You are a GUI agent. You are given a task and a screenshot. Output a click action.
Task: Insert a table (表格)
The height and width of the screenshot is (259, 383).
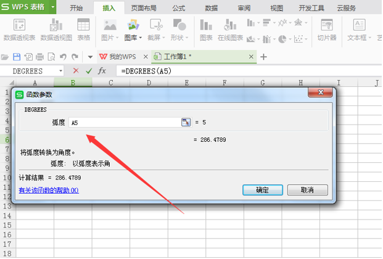click(83, 30)
